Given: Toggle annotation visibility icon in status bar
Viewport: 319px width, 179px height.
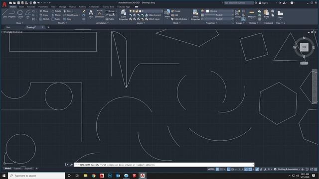Looking at the screenshot, I should (257, 169).
